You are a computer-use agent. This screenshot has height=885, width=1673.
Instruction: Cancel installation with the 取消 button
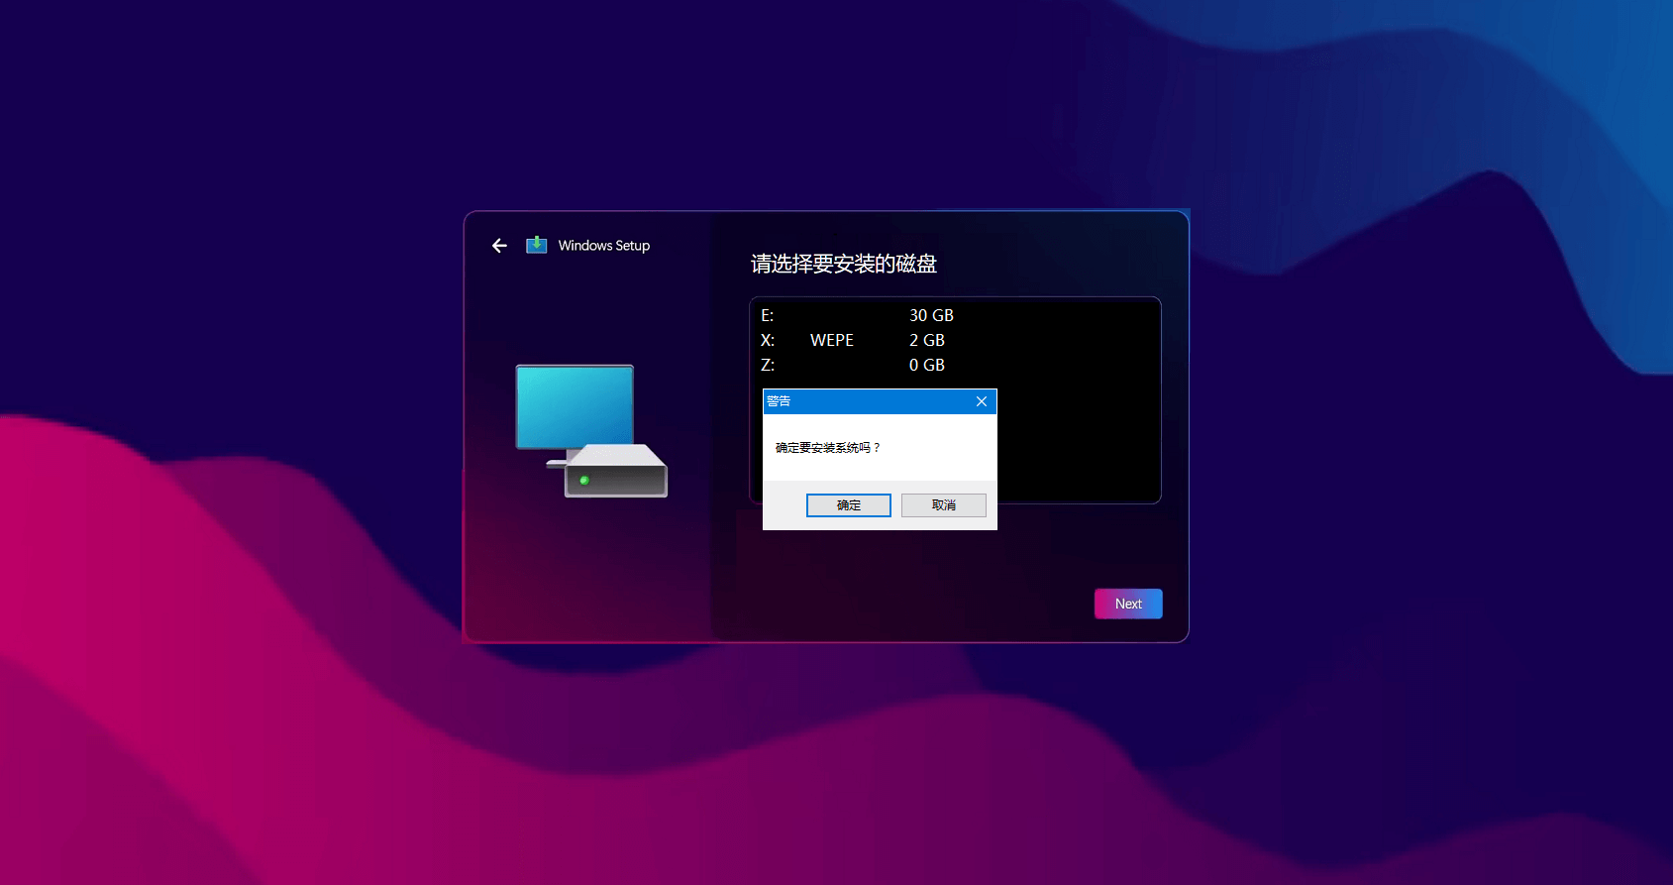(943, 505)
